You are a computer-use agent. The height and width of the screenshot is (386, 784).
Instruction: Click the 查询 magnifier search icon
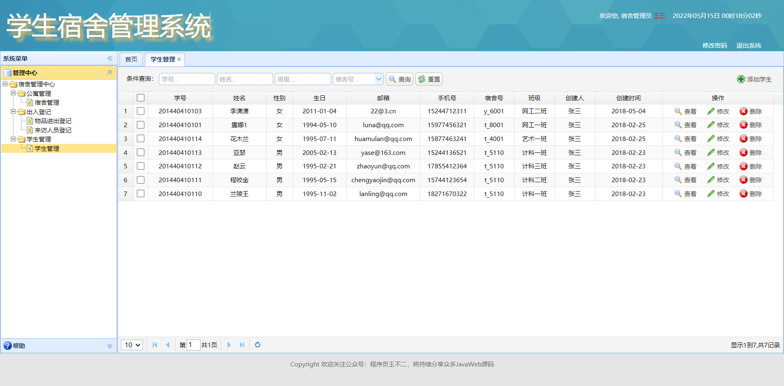click(x=392, y=79)
